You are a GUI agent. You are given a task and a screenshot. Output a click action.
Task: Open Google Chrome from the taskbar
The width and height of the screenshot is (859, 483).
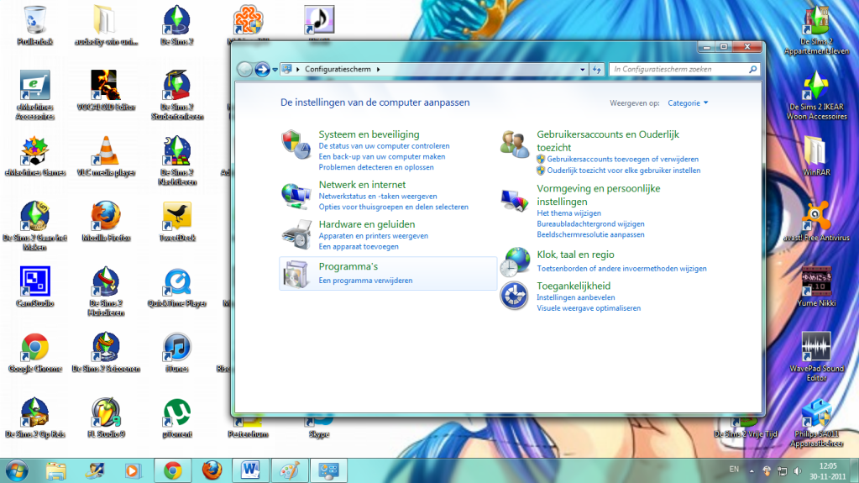pos(173,470)
